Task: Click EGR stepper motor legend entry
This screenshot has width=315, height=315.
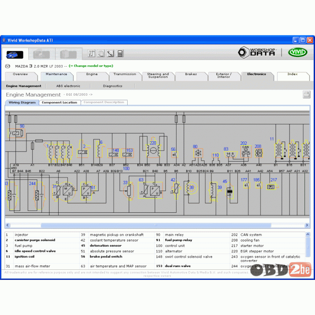Action: point(257,251)
